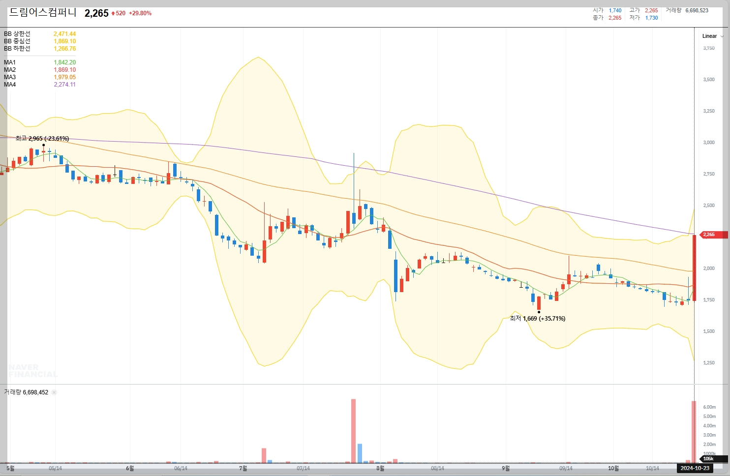Click the 09/14 date axis label
The width and height of the screenshot is (730, 476).
[x=566, y=468]
